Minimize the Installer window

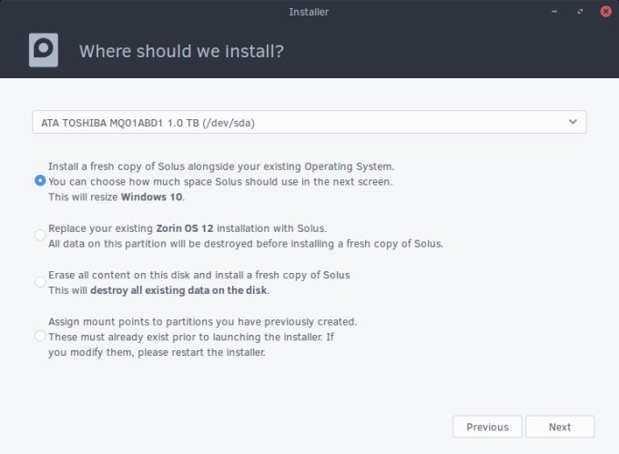point(554,12)
